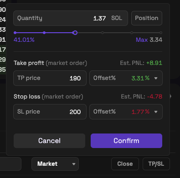Click the SL price input field
180x178 pixels.
50,112
